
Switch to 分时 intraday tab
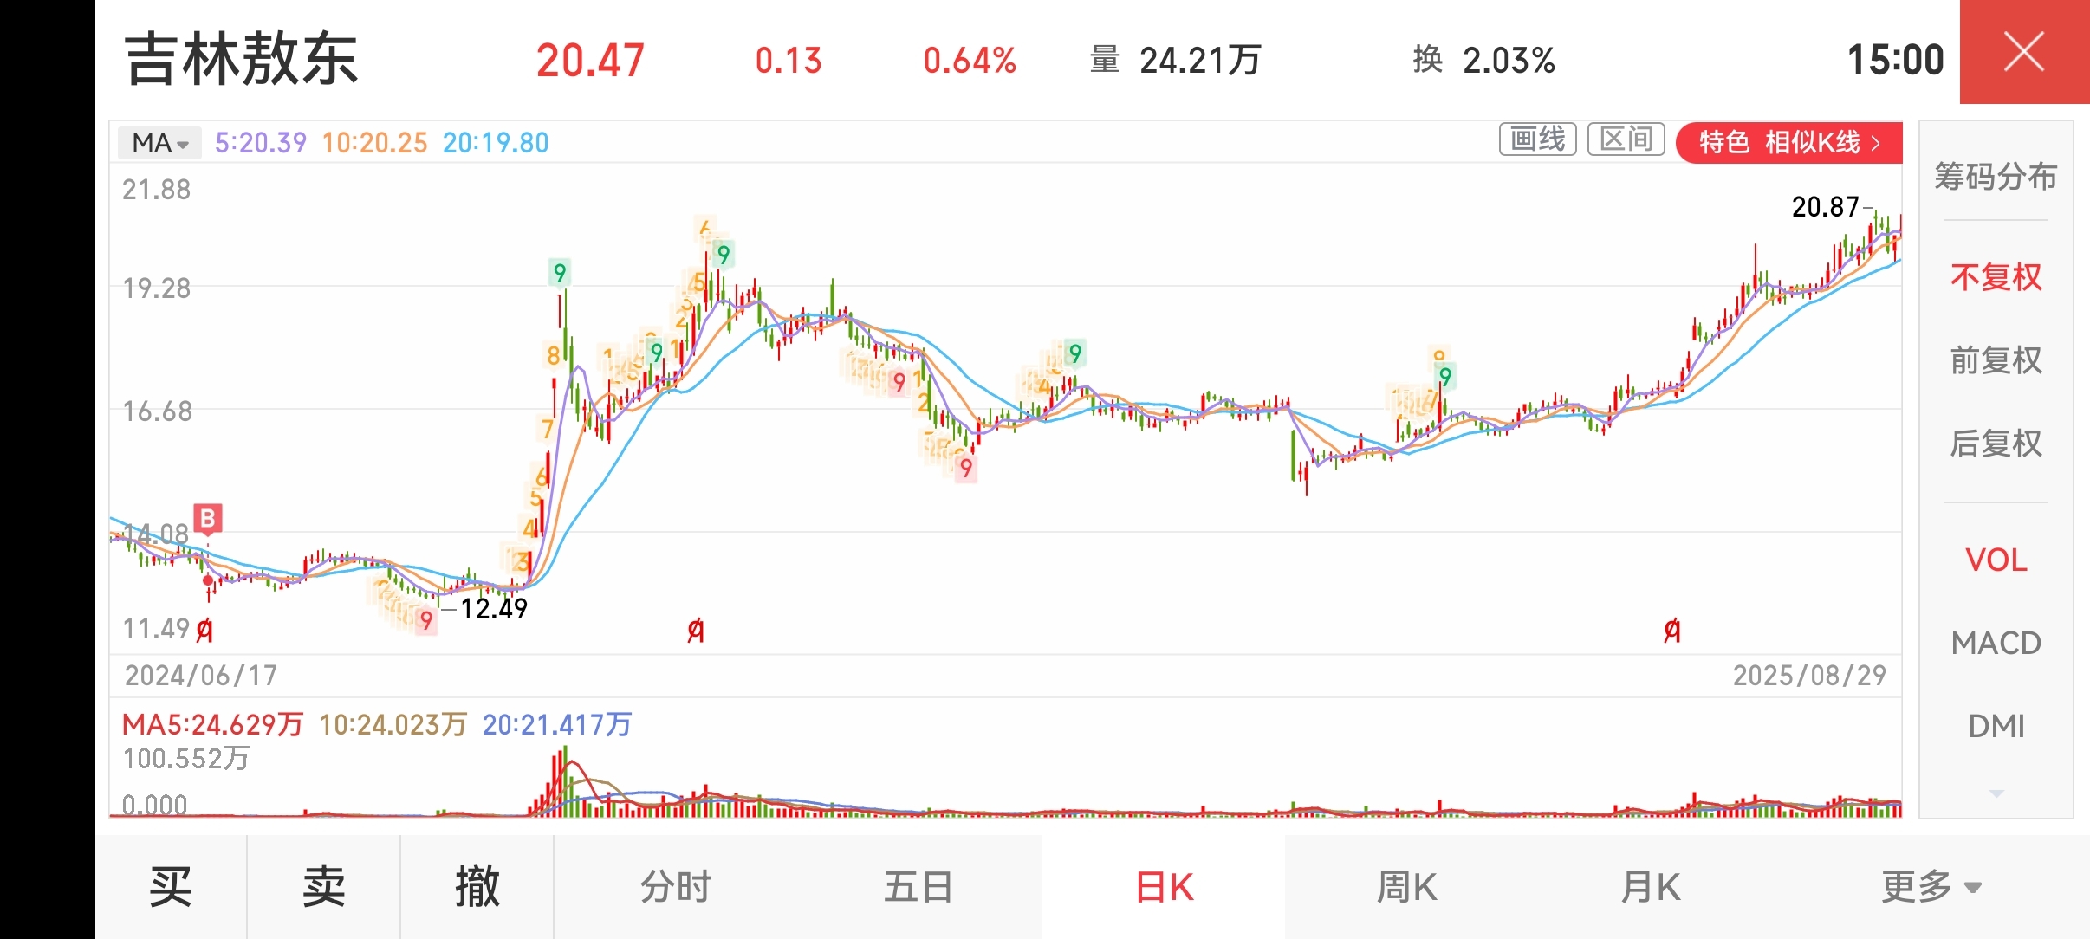pyautogui.click(x=676, y=887)
